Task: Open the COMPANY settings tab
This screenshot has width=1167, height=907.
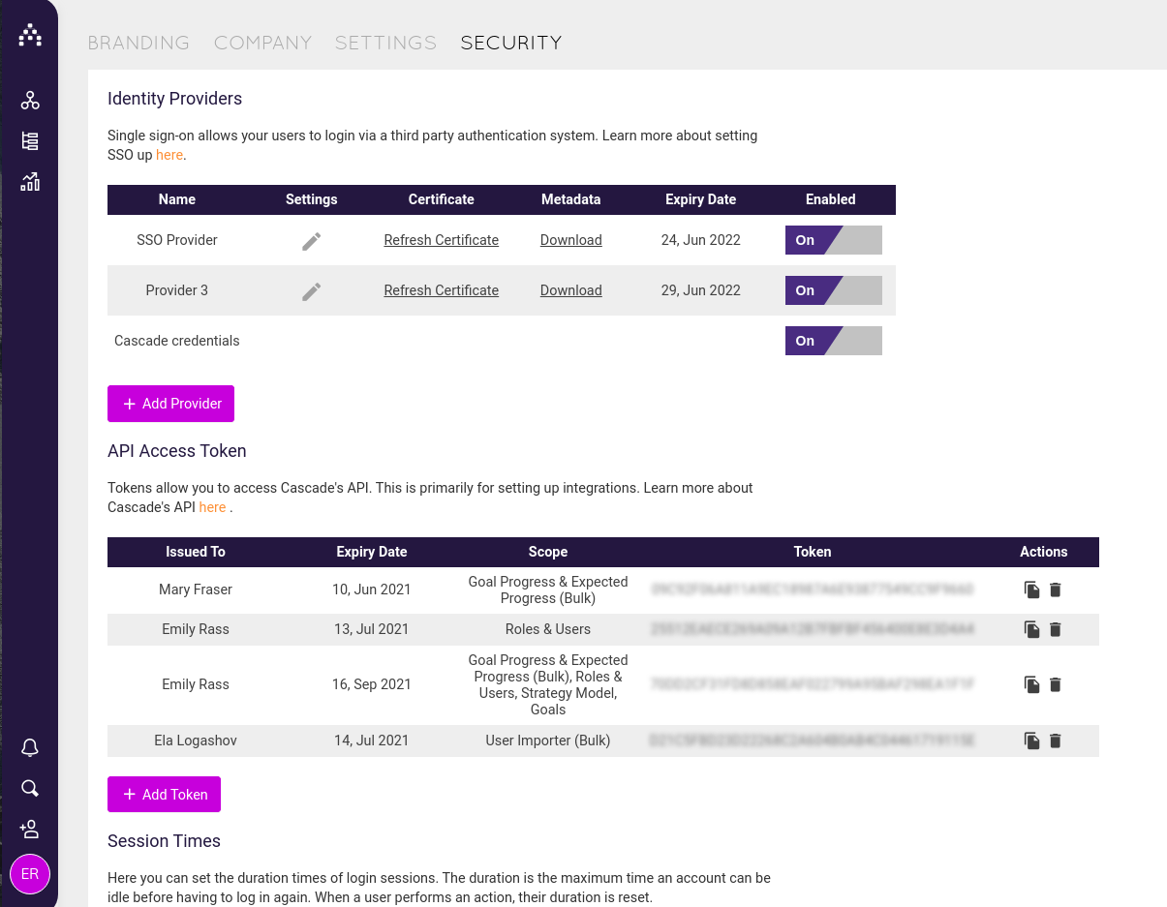Action: point(262,43)
